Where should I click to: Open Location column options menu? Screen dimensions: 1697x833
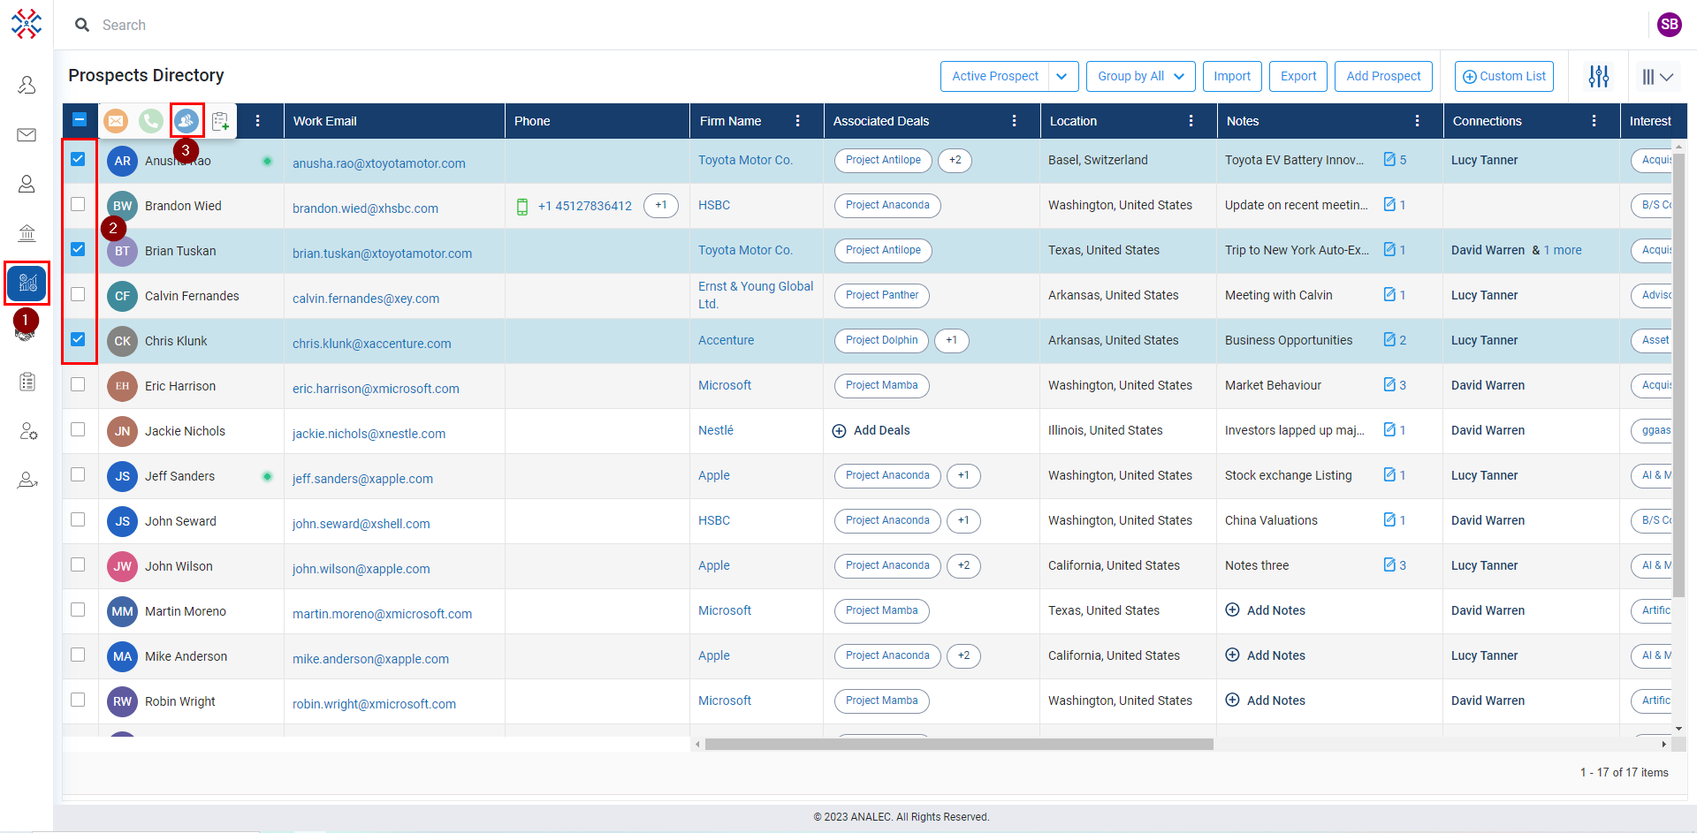point(1191,121)
